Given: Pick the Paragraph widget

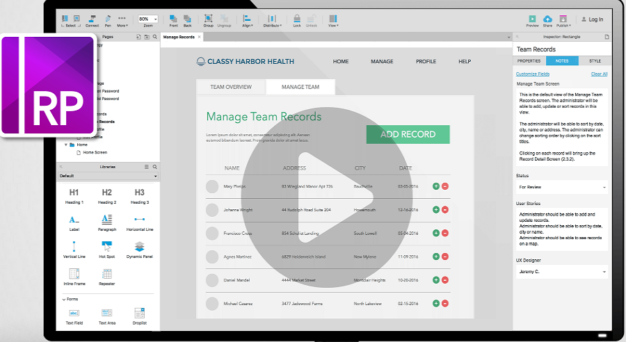Looking at the screenshot, I should (107, 223).
